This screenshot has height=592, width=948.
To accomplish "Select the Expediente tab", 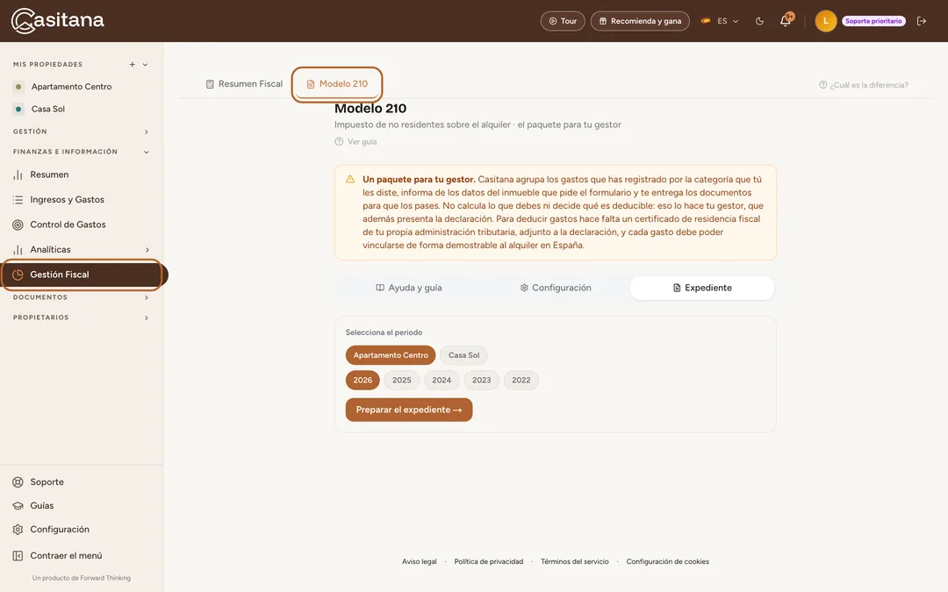I will [702, 289].
